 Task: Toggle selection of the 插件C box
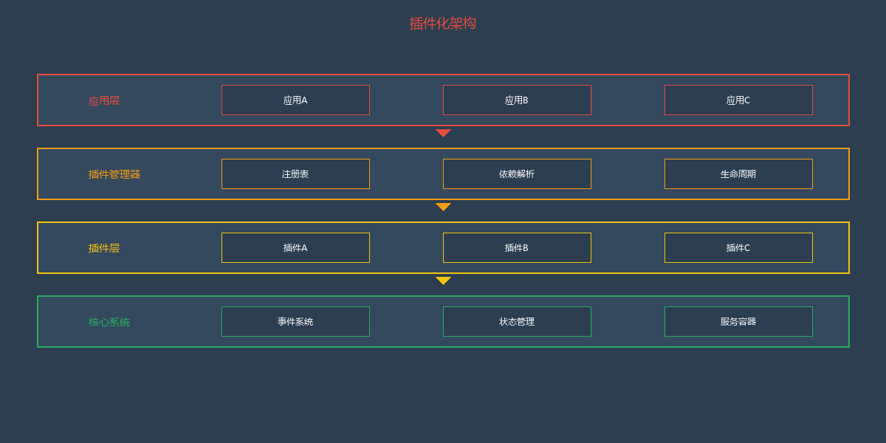coord(738,247)
